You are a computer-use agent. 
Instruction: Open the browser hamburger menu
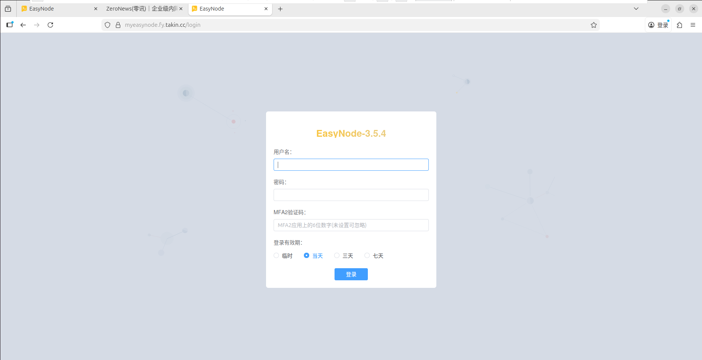[693, 25]
